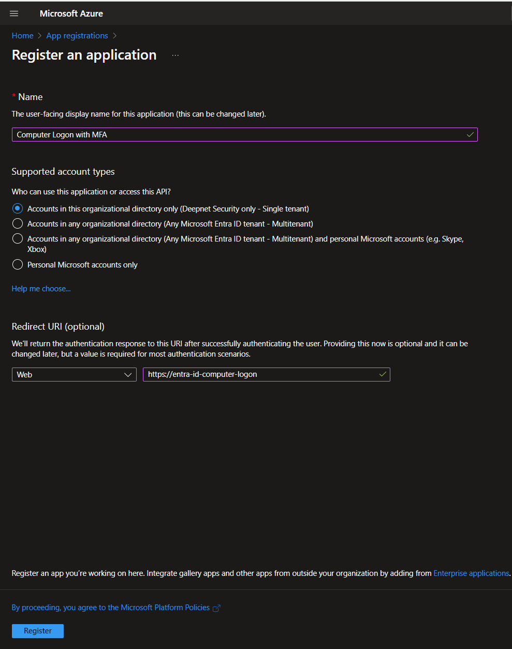Screen dimensions: 512x649
Task: Click the Redirect URI validation checkmark
Action: pyautogui.click(x=383, y=374)
